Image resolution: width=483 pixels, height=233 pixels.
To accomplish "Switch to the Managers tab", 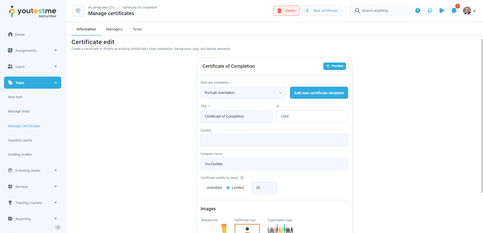I will click(114, 29).
